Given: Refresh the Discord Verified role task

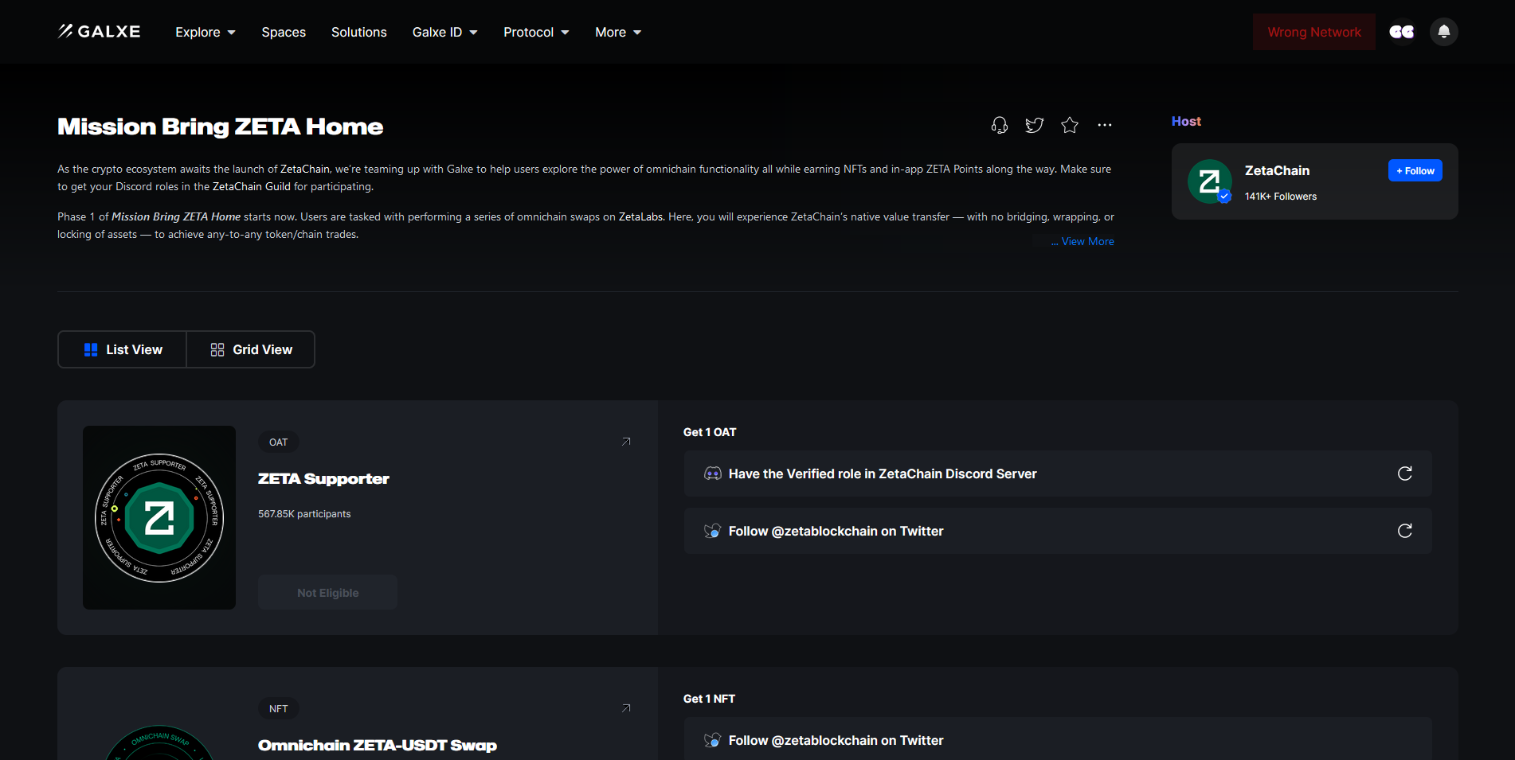Looking at the screenshot, I should [1404, 474].
